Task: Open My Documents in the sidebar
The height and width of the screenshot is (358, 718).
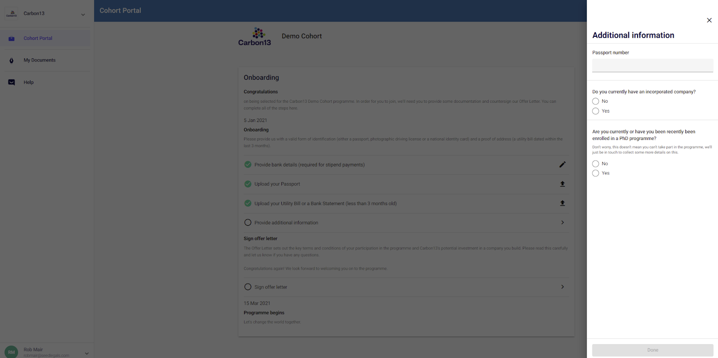Action: coord(39,60)
